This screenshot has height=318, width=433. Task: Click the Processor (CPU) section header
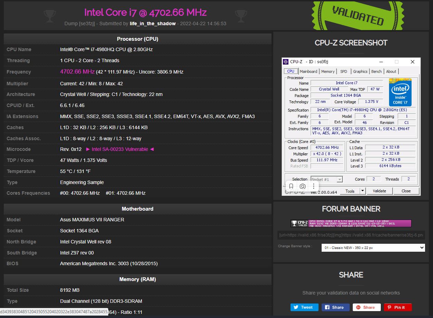(138, 39)
